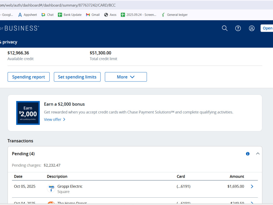273x205 pixels.
Task: Click the $12,966.36 available credit value
Action: [x=18, y=53]
